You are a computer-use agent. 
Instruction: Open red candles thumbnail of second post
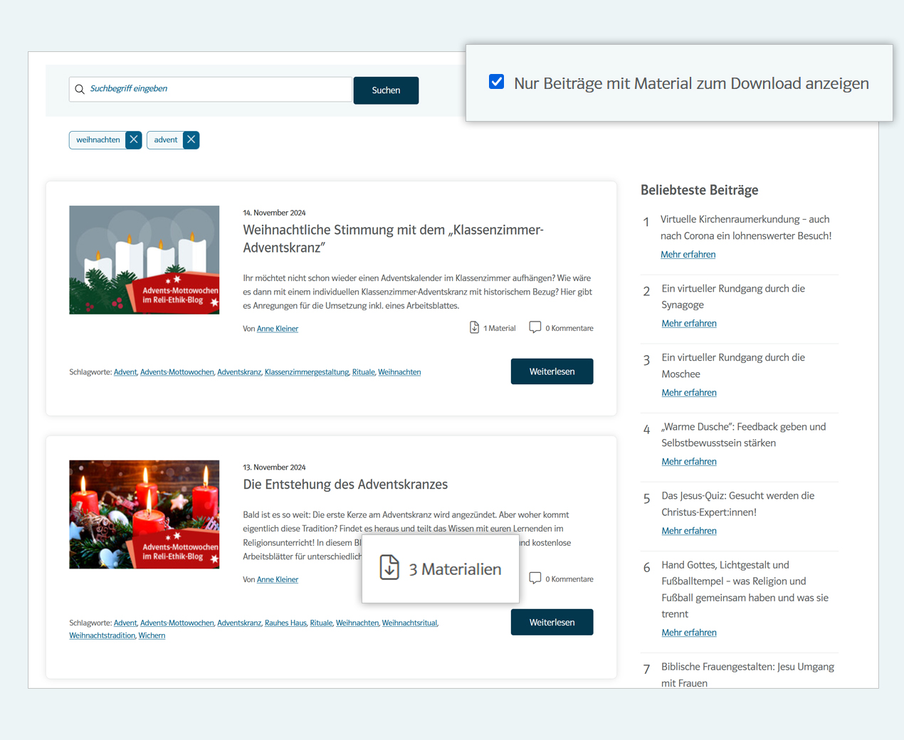pos(144,514)
